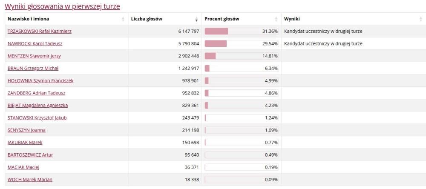
Task: Click the Procent głosów sort arrows icon
Action: click(276, 19)
